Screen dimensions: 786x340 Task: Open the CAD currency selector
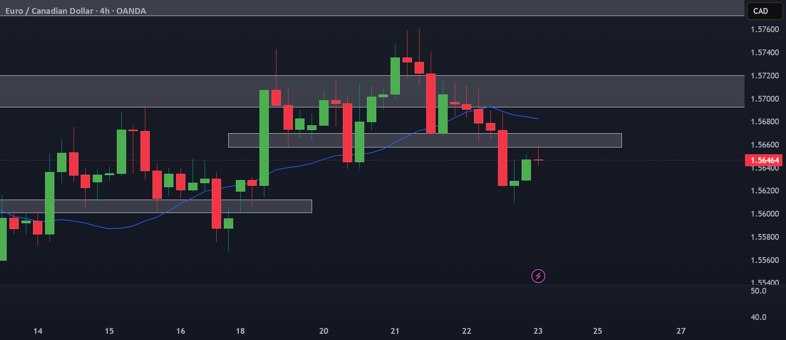765,11
